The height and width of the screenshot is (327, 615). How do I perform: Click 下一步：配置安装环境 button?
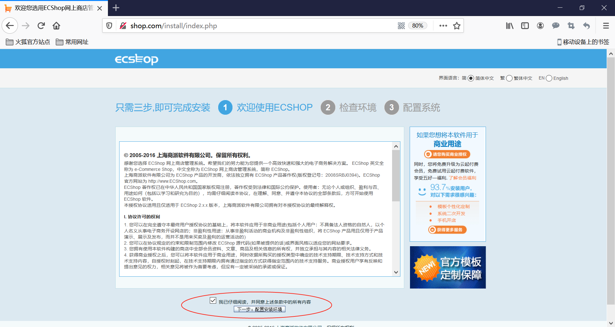[259, 309]
